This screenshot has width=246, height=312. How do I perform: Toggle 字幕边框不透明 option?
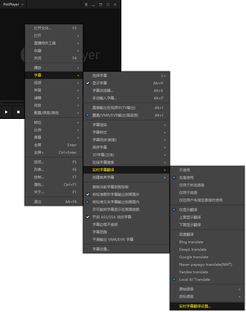coord(126,224)
